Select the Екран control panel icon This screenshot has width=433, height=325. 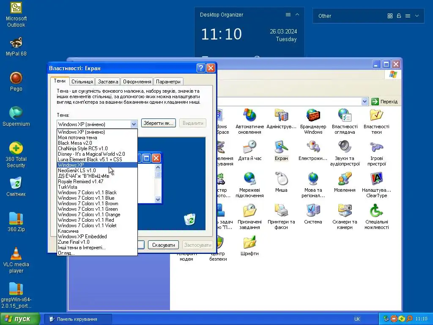tap(281, 151)
